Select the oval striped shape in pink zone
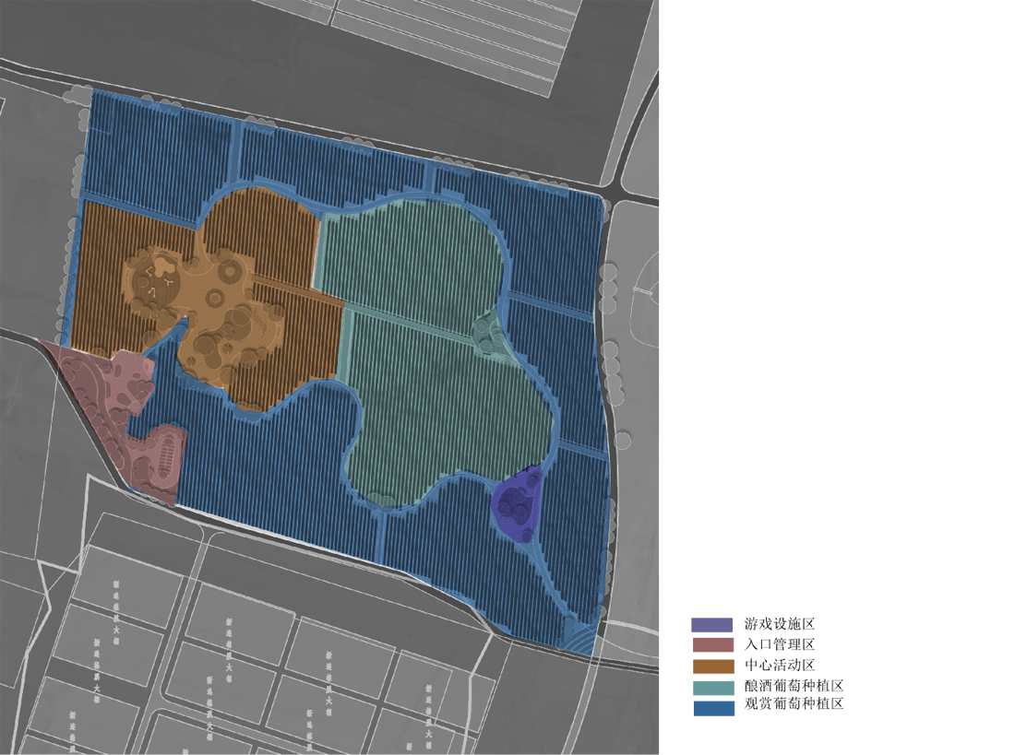This screenshot has width=1015, height=755. [166, 458]
